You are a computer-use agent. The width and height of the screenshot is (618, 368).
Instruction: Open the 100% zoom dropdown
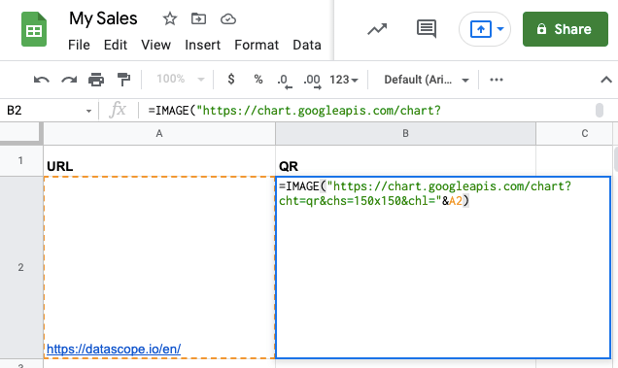point(180,80)
